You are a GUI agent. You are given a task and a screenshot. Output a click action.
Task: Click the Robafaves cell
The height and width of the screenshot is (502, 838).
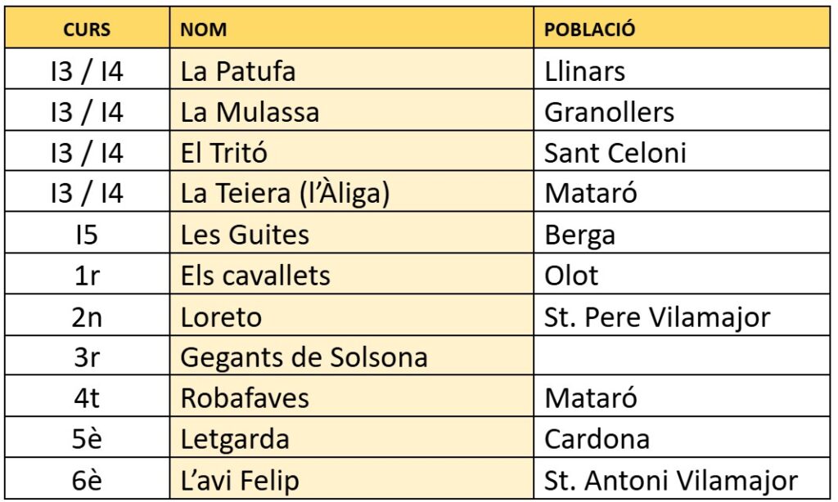tap(245, 398)
